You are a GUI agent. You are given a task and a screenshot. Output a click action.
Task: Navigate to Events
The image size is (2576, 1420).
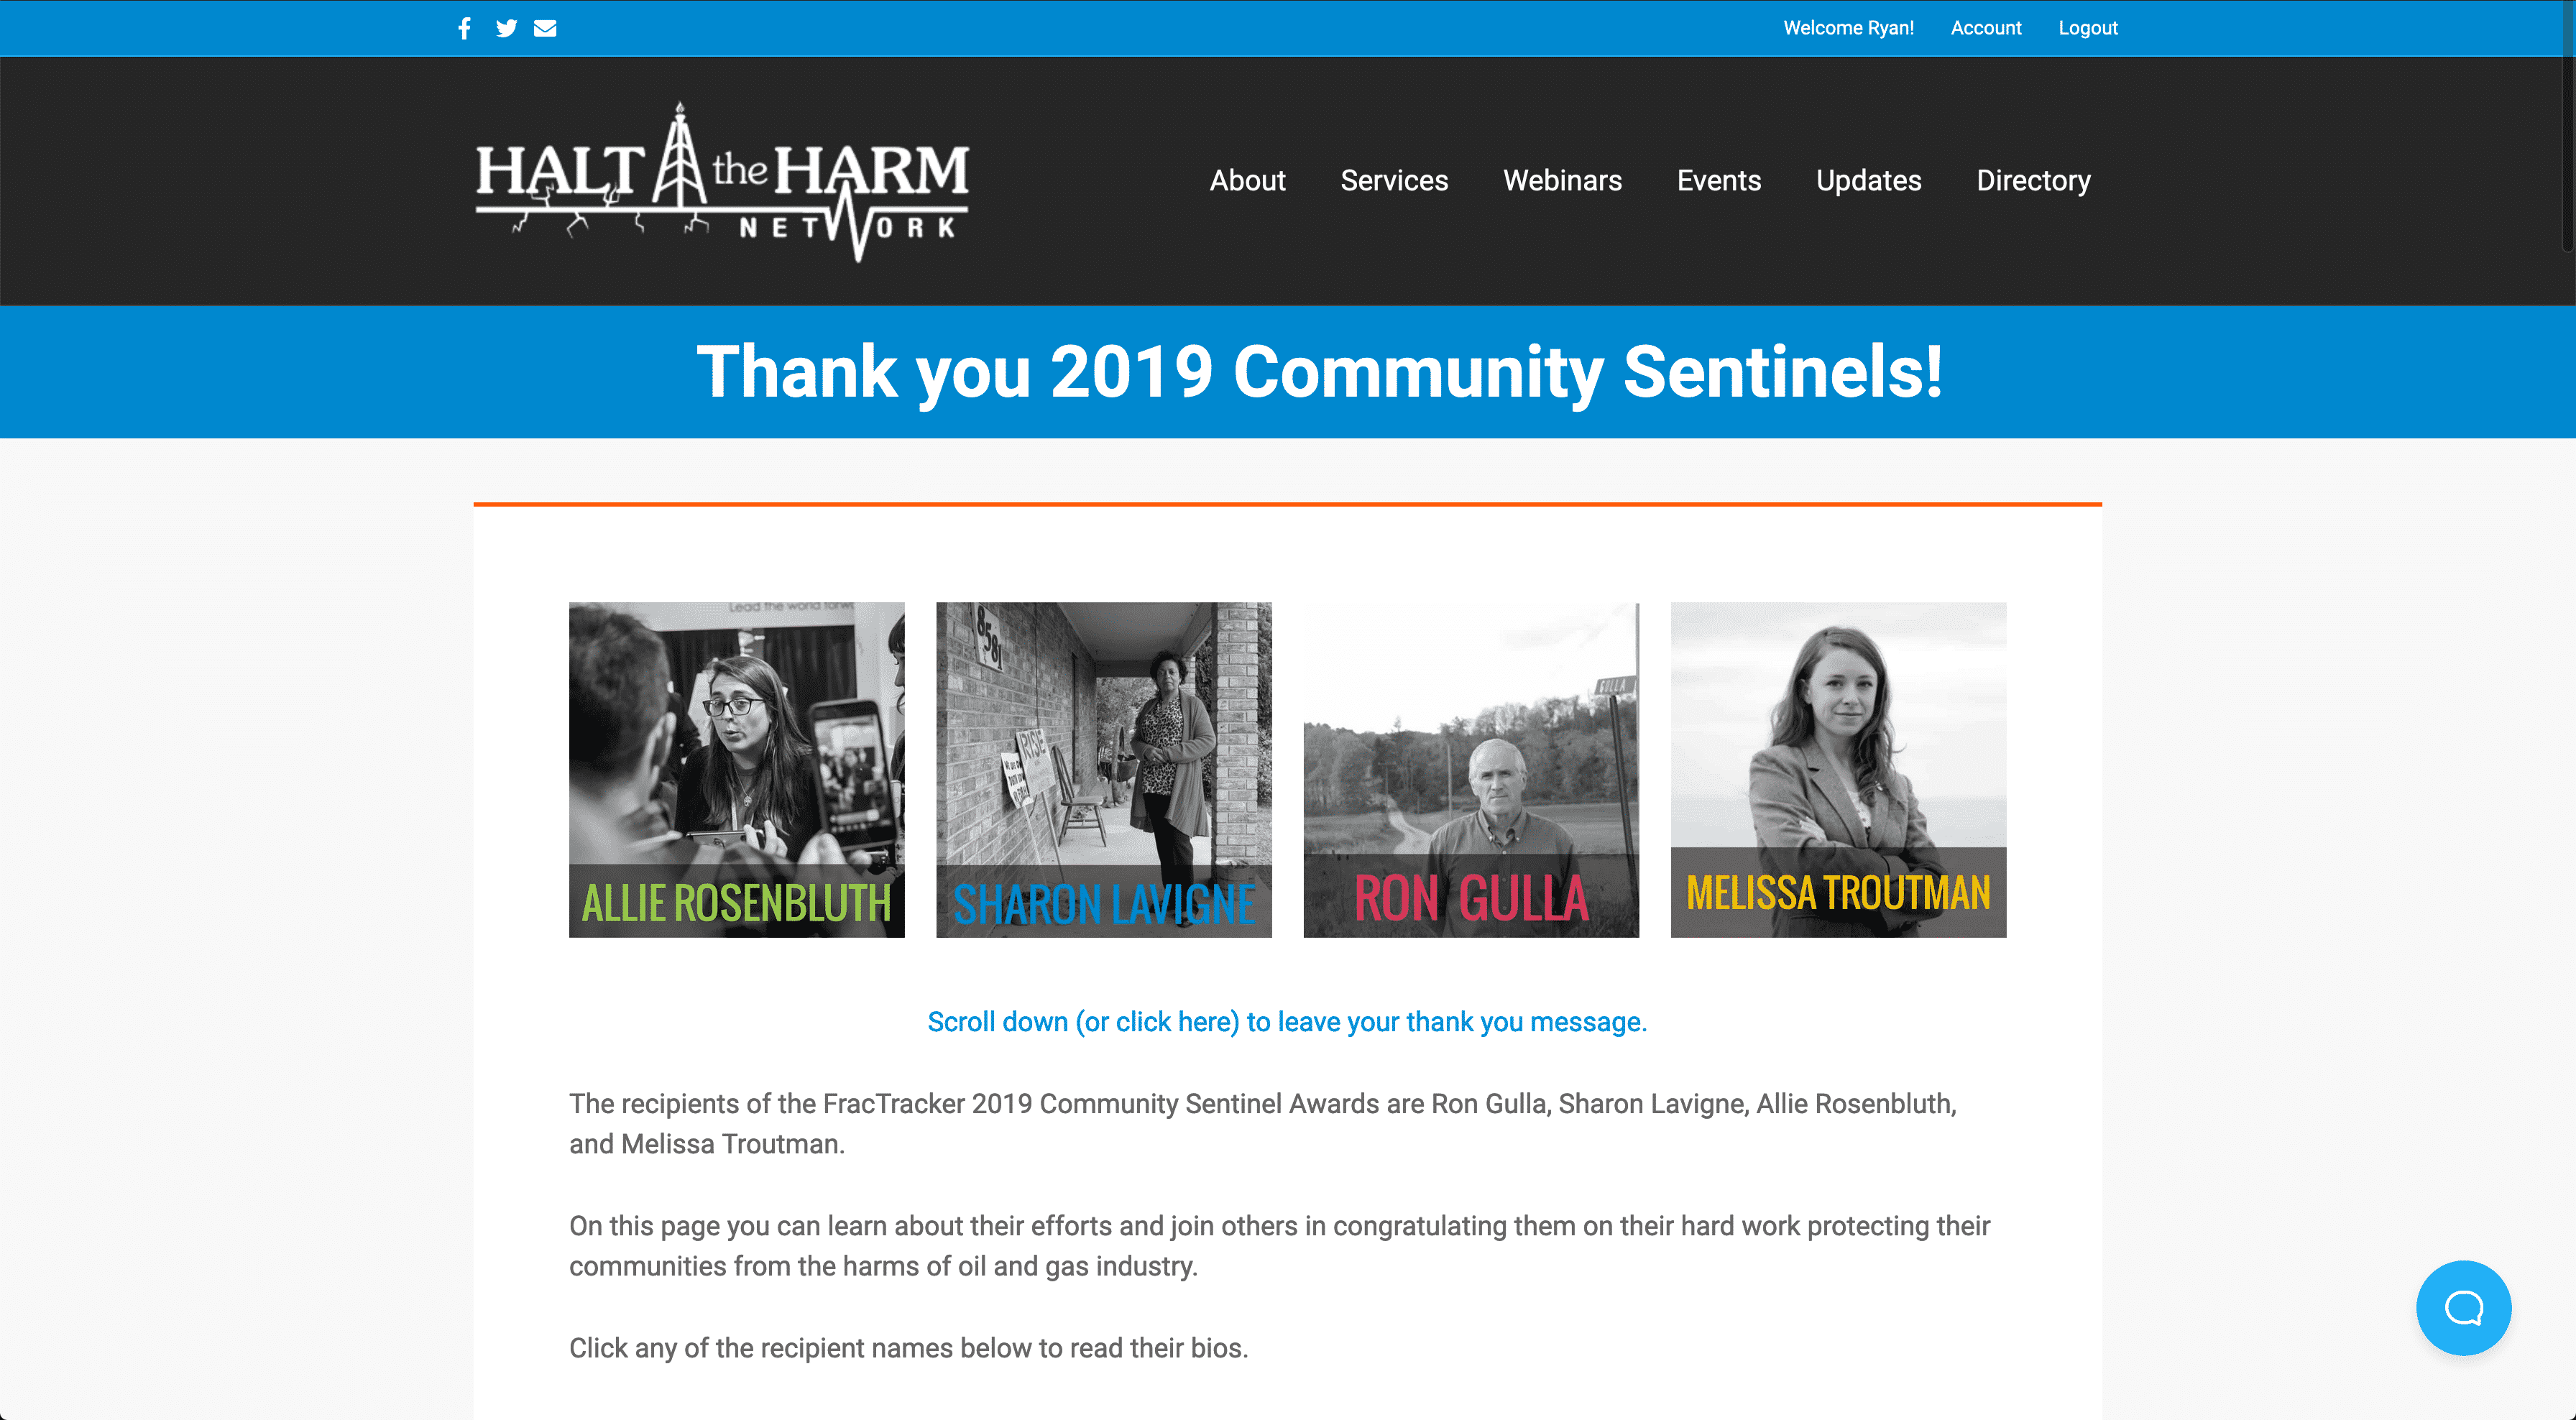tap(1719, 180)
